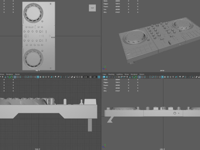Toggle the grid icon in side panel toolbar
The height and width of the screenshot is (150, 200).
(x=139, y=77)
